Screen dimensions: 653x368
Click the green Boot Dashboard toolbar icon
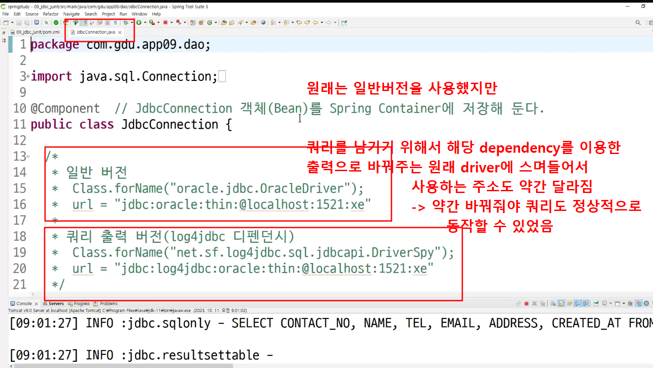[x=56, y=23]
